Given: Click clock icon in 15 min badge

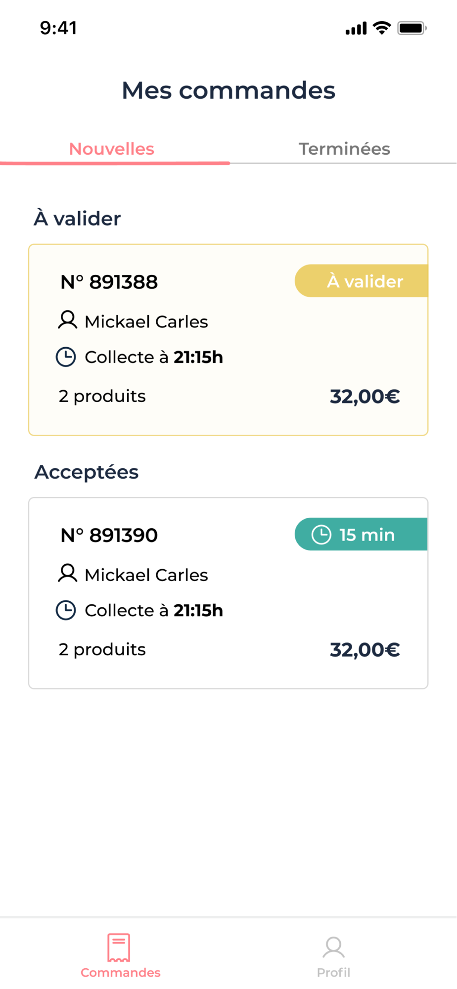Looking at the screenshot, I should [x=321, y=535].
